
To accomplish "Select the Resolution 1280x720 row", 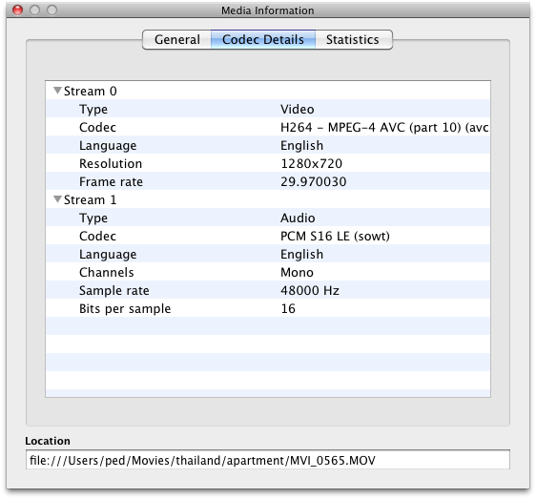I will (x=268, y=163).
